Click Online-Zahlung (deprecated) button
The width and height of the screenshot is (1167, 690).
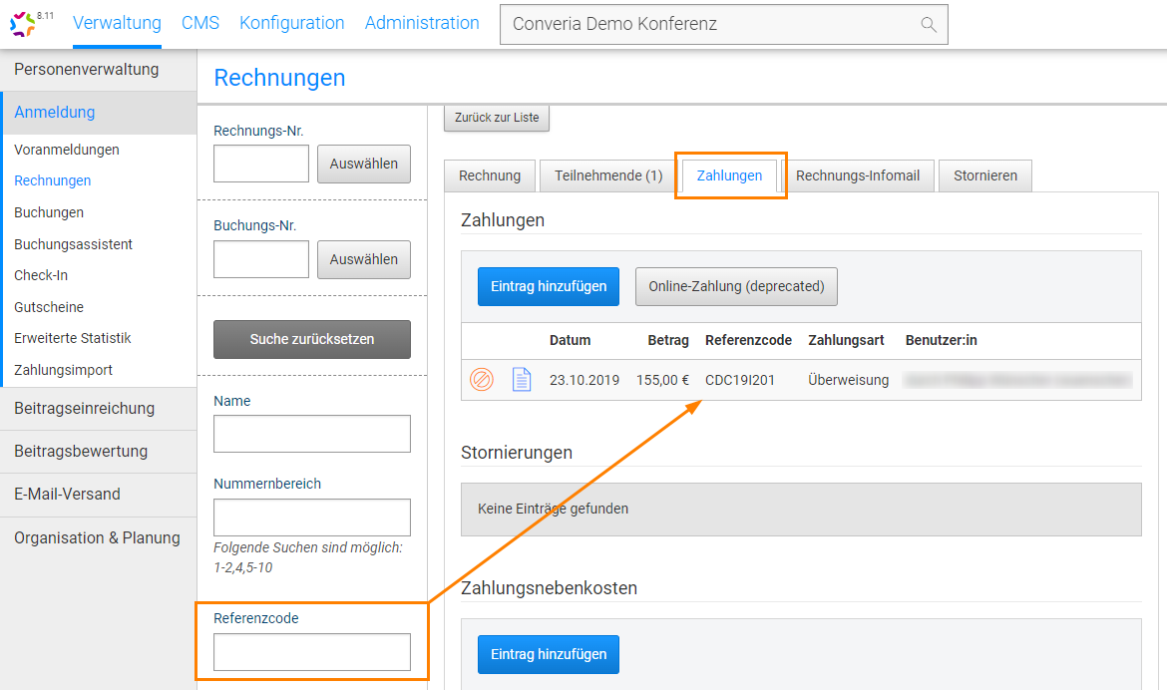point(736,286)
